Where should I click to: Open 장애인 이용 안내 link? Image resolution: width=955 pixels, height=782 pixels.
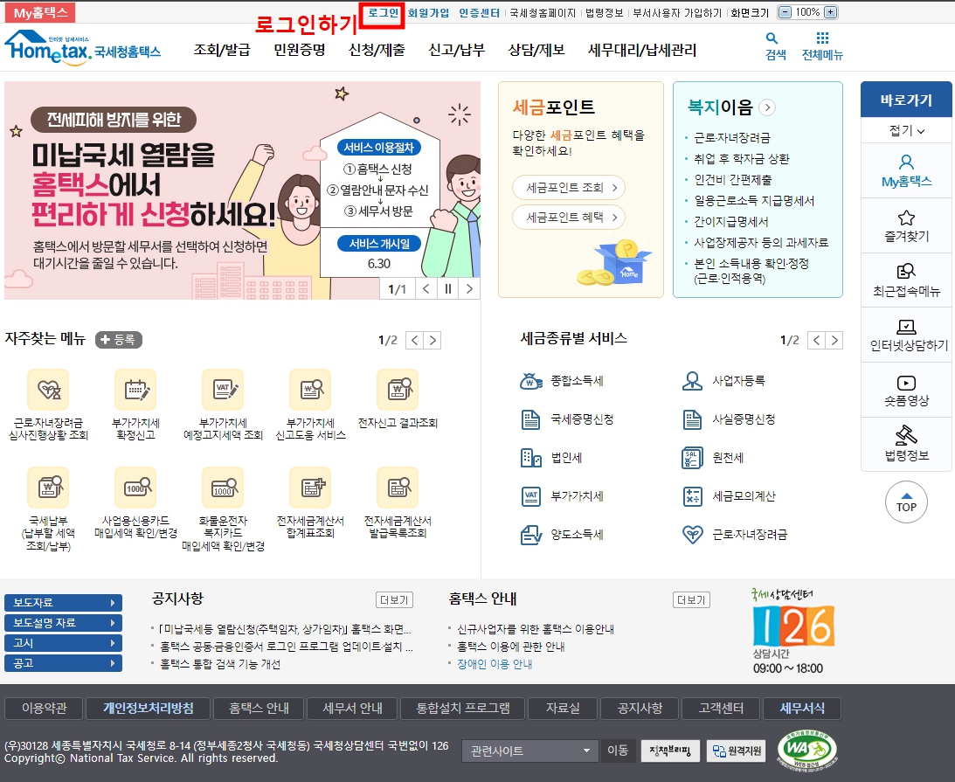tap(495, 664)
